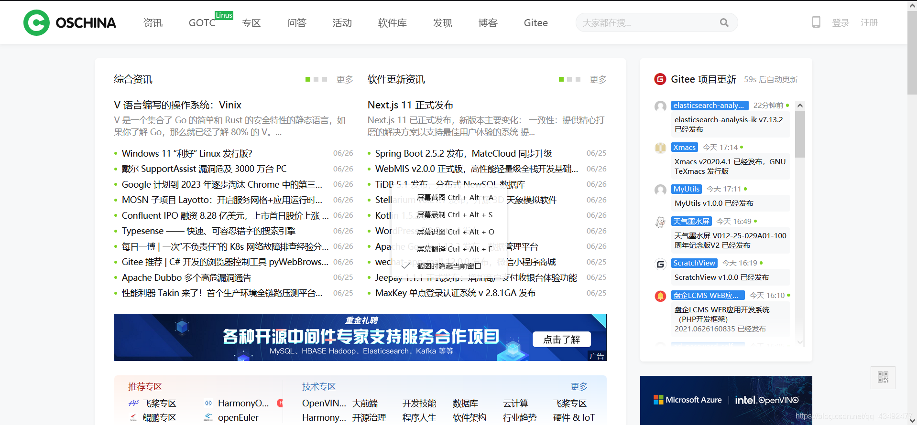
Task: Open Spring Boot 2.5.2 发布 article
Action: 463,153
